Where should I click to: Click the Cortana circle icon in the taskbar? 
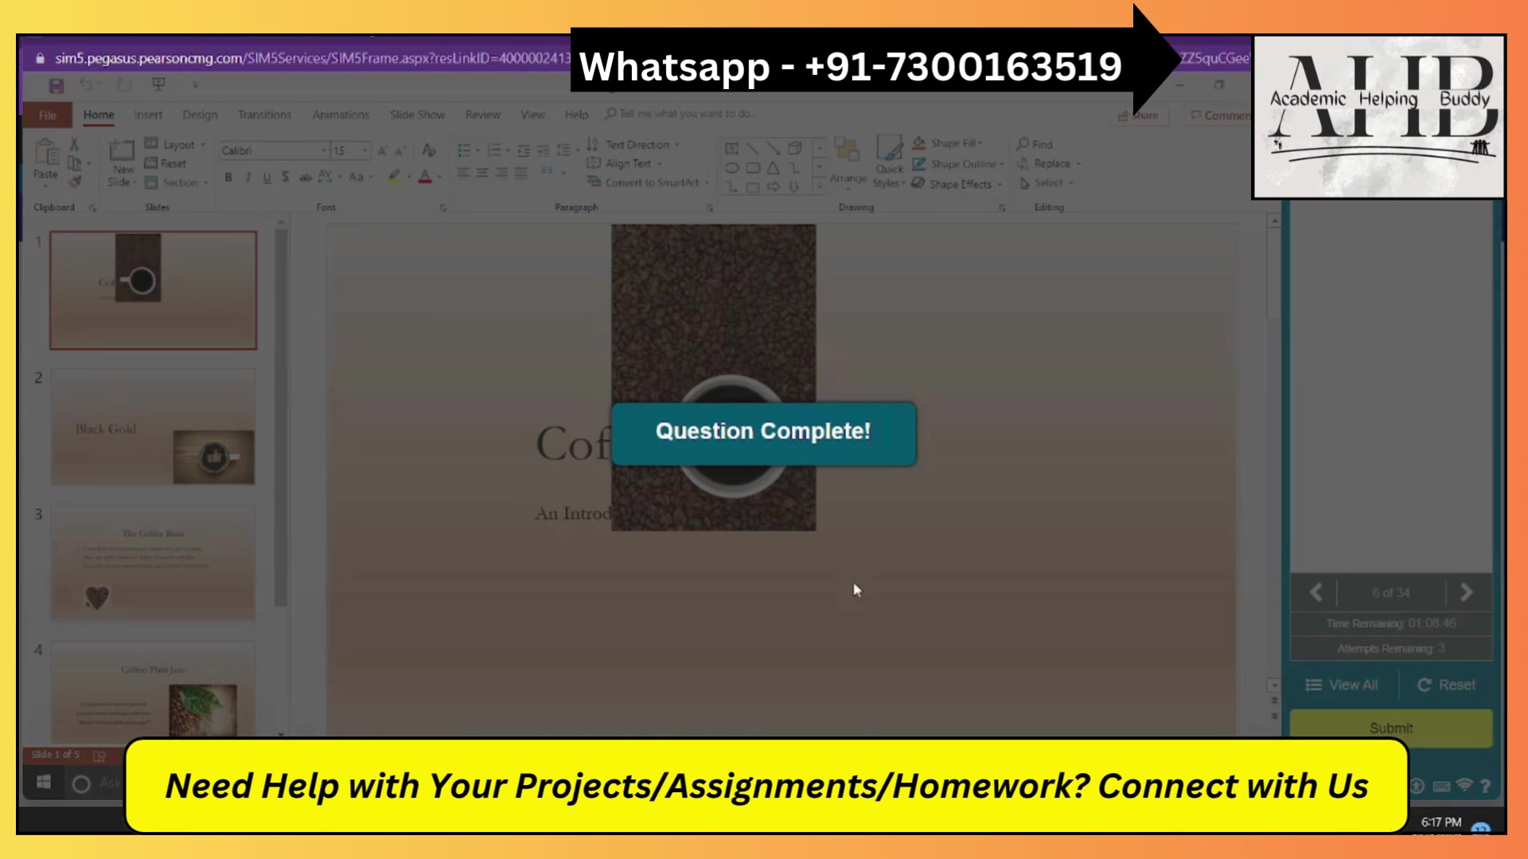tap(81, 784)
